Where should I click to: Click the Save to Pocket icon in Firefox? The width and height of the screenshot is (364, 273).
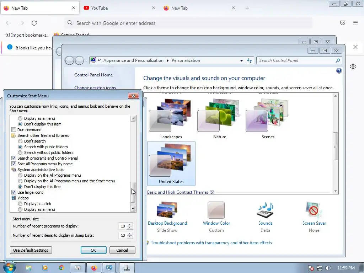point(342,23)
